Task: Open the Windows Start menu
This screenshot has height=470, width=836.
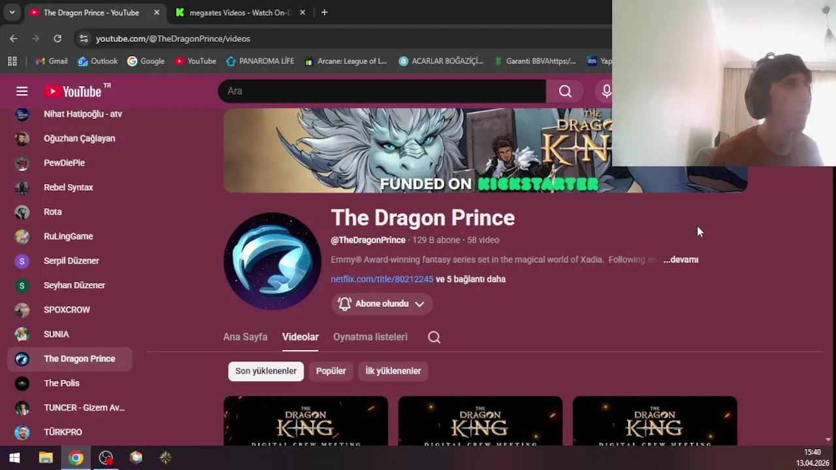Action: [x=14, y=458]
